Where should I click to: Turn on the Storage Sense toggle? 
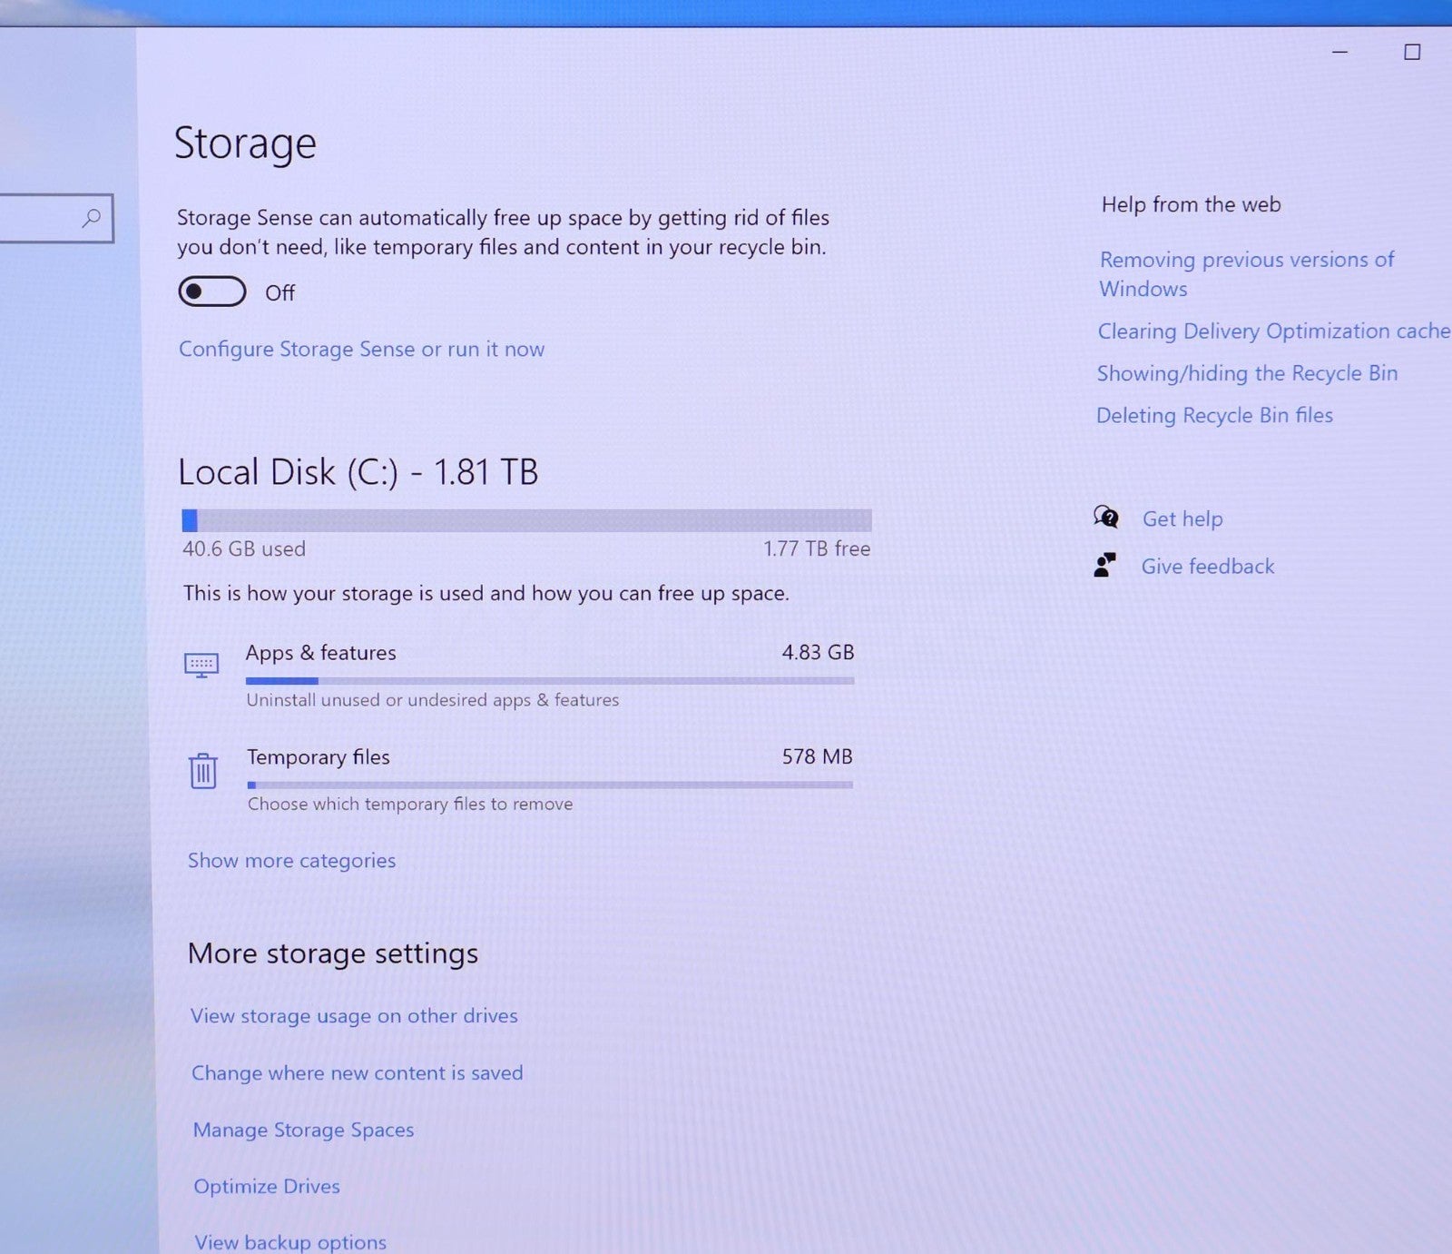212,291
